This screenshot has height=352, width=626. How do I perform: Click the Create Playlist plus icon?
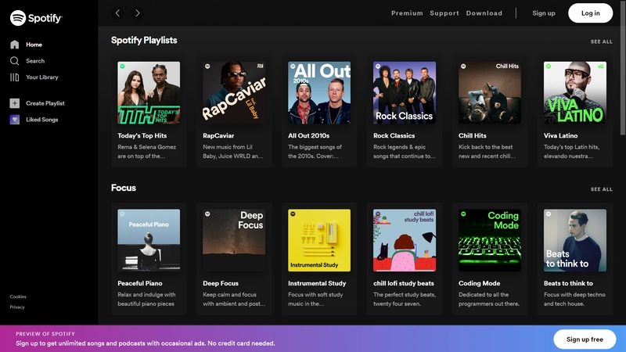pyautogui.click(x=15, y=103)
